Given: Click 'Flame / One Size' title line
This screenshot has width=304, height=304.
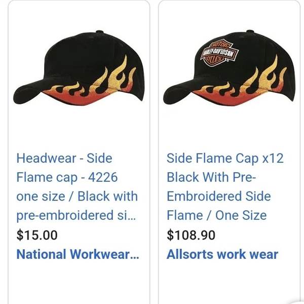Looking at the screenshot, I should pos(216,215).
